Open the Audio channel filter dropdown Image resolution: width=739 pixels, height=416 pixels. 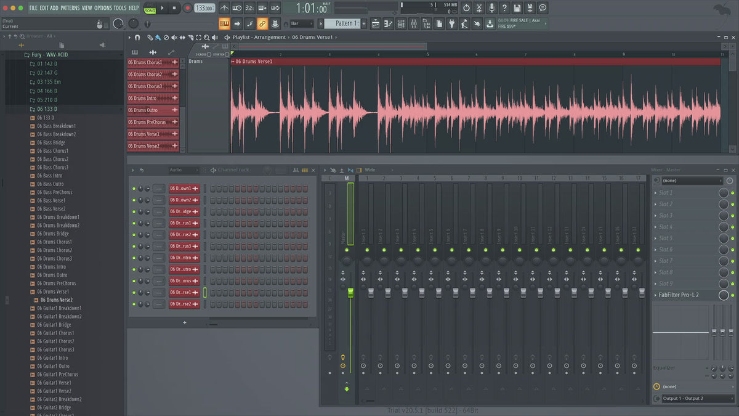pos(184,170)
